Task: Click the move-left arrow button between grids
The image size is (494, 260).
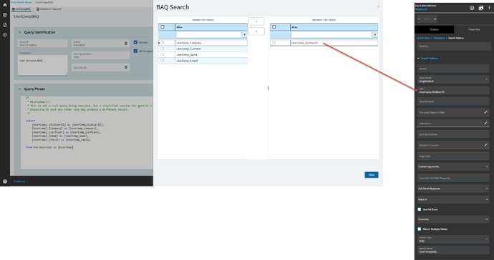Action: [256, 31]
